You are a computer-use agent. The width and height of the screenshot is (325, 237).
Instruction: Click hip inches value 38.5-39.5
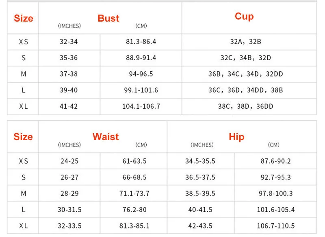200,193
